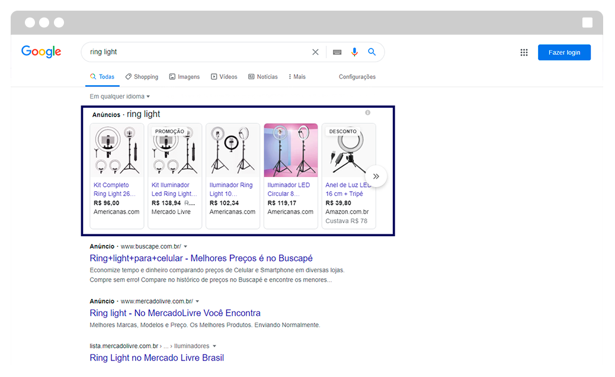Open the buscape.com.br ad dropdown arrow

(x=185, y=246)
